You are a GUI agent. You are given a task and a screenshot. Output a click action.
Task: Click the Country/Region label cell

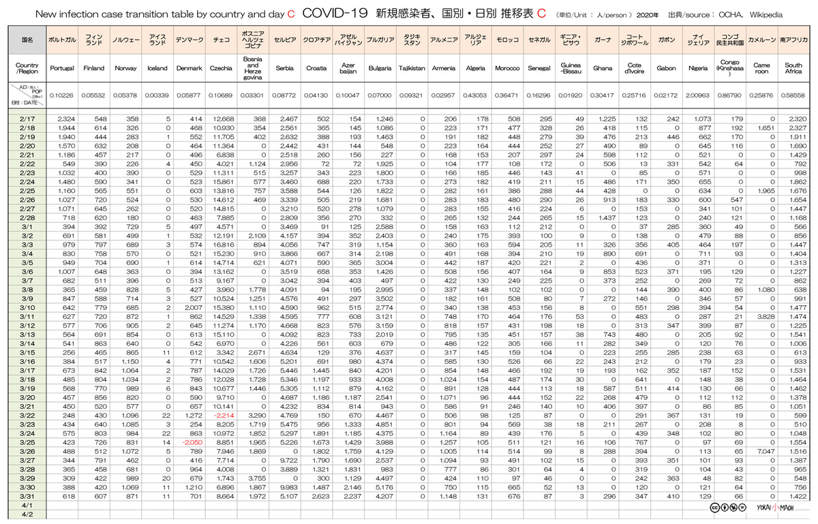(x=27, y=68)
